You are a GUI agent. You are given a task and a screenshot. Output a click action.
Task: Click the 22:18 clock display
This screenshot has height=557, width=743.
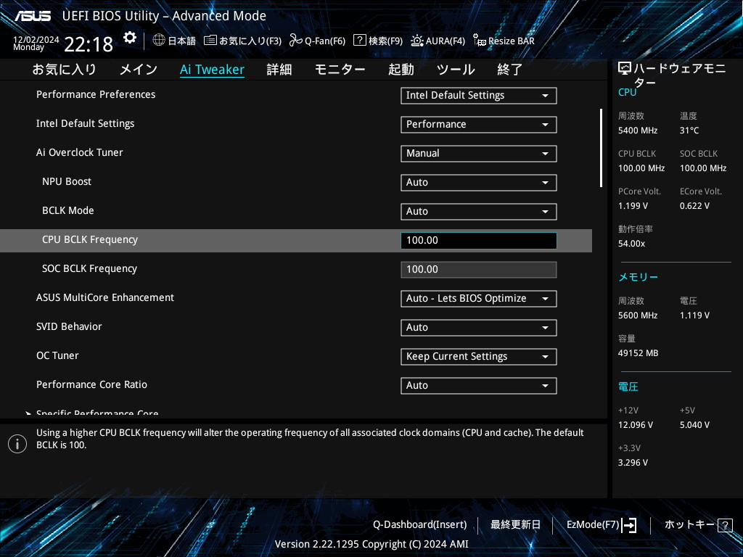pyautogui.click(x=89, y=44)
